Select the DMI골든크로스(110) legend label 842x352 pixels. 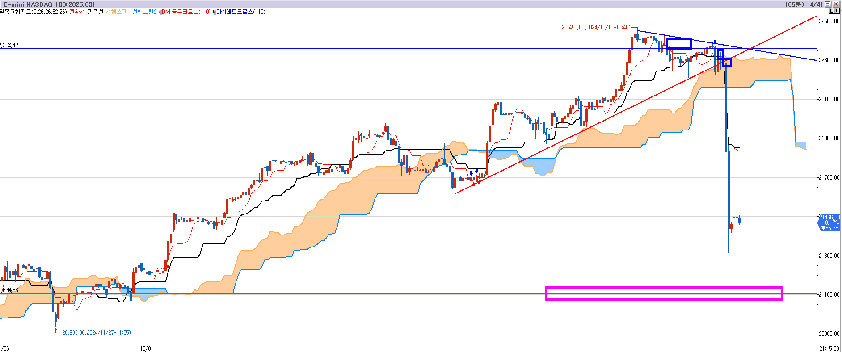186,12
